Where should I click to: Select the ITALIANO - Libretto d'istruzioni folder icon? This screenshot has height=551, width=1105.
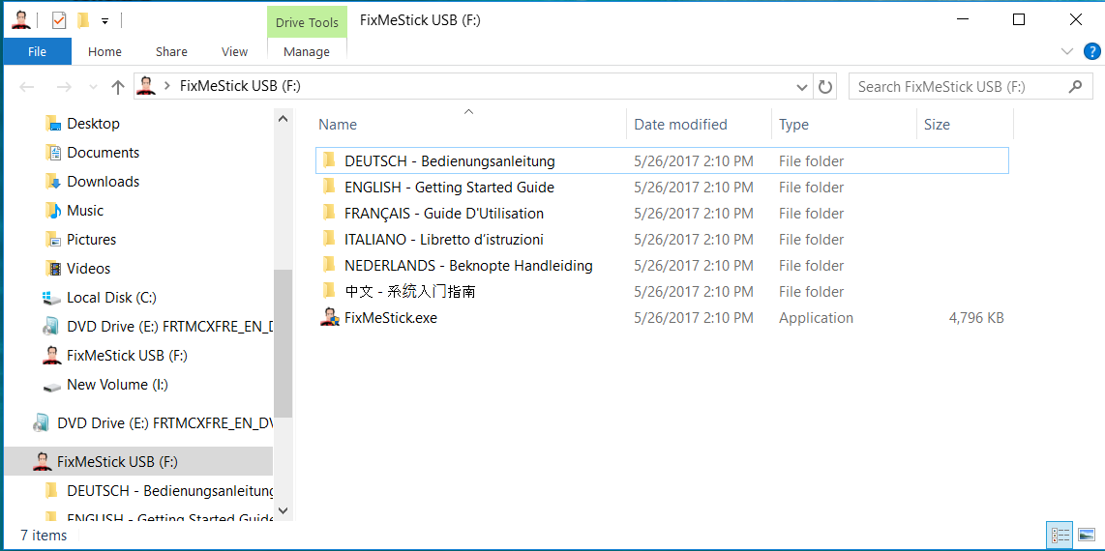328,239
